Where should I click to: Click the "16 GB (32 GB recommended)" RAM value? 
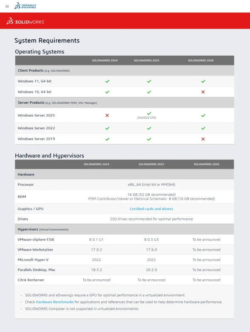point(151,195)
